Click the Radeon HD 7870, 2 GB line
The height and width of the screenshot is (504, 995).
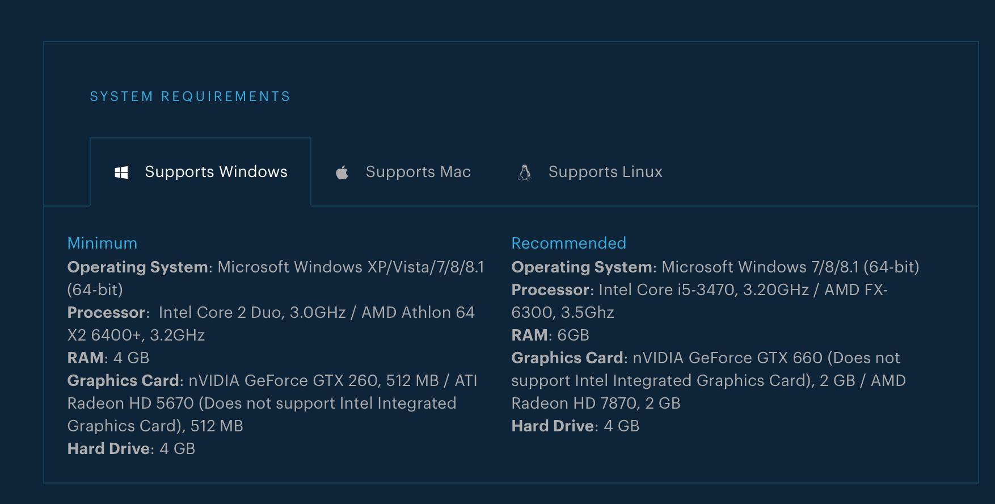pyautogui.click(x=596, y=403)
